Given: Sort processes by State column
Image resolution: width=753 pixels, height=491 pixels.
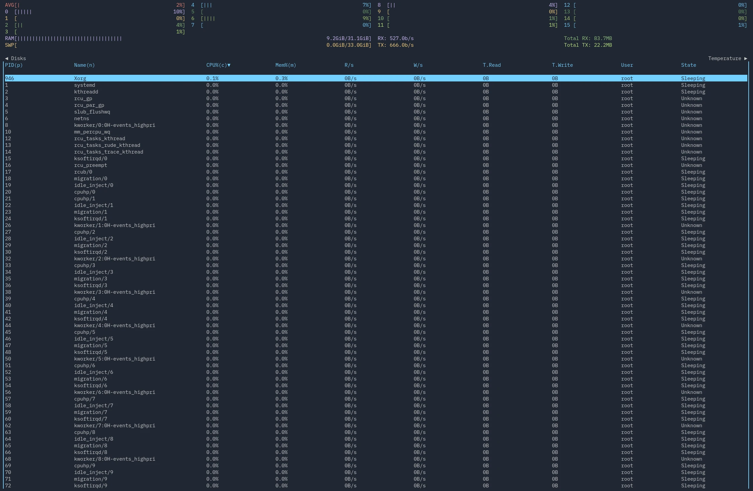Looking at the screenshot, I should [x=689, y=65].
